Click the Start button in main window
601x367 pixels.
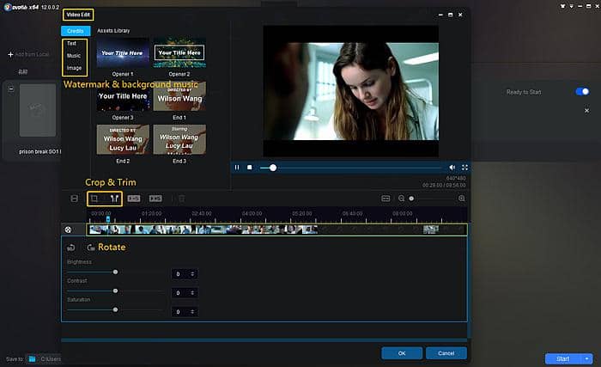tap(563, 359)
